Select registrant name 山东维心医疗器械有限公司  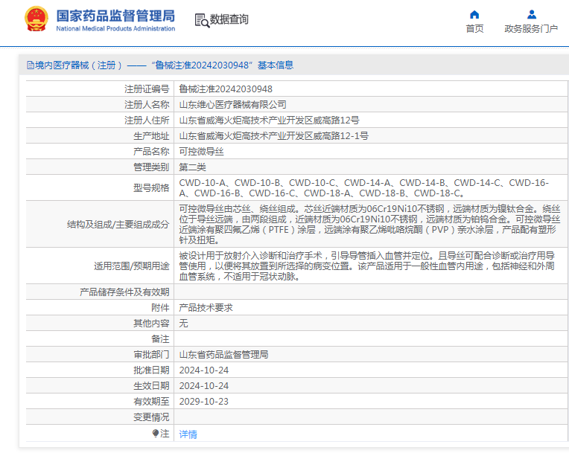click(232, 104)
